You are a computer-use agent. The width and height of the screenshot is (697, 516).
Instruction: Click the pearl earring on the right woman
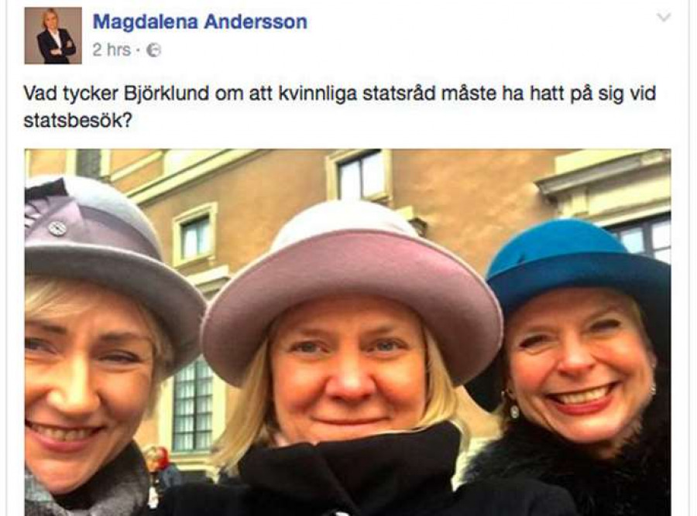pyautogui.click(x=514, y=410)
